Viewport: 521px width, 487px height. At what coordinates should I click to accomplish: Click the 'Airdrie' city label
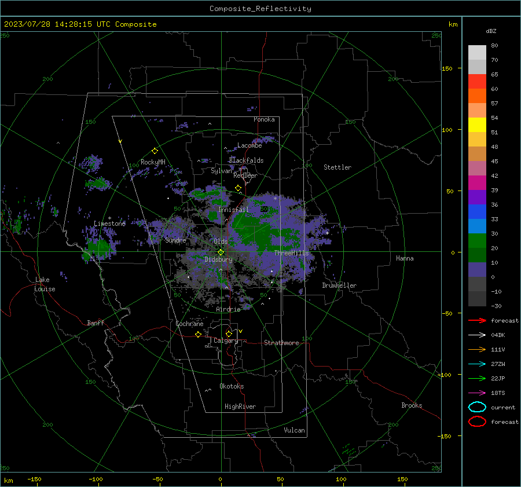pyautogui.click(x=228, y=309)
